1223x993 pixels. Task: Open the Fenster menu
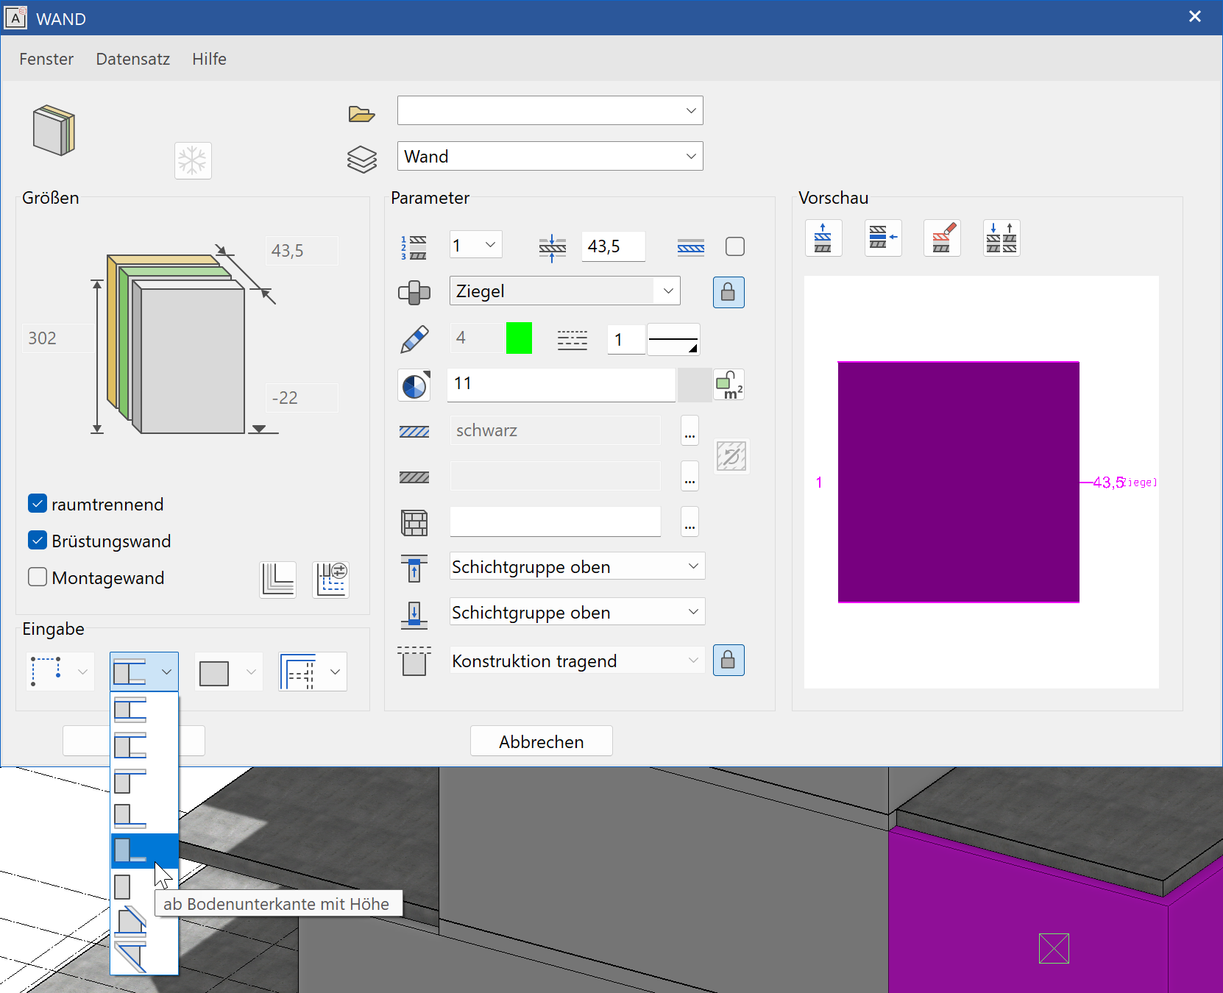click(x=46, y=59)
